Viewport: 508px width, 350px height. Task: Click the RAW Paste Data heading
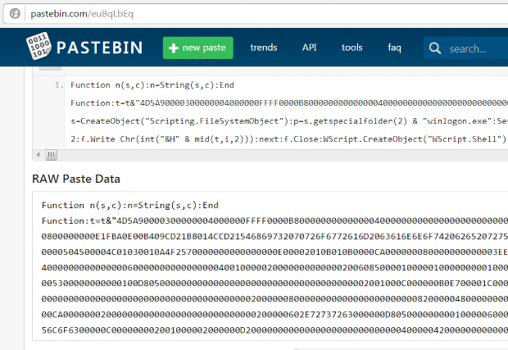76,179
